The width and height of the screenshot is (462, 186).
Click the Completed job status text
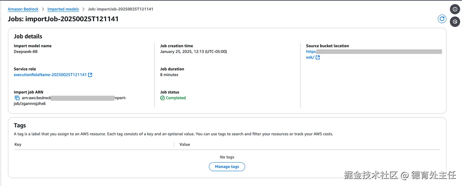click(x=176, y=98)
